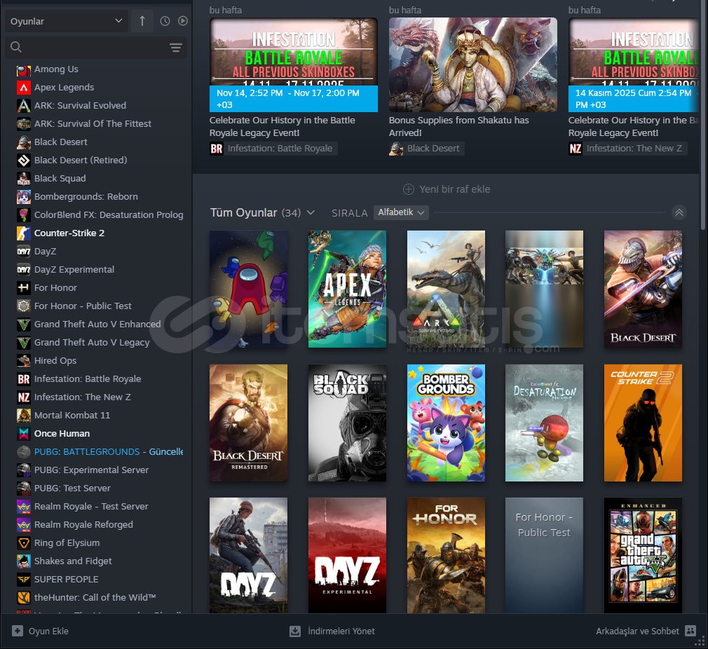The width and height of the screenshot is (708, 649).
Task: Click the Infestation: Battle Royale sidebar icon
Action: pos(23,379)
